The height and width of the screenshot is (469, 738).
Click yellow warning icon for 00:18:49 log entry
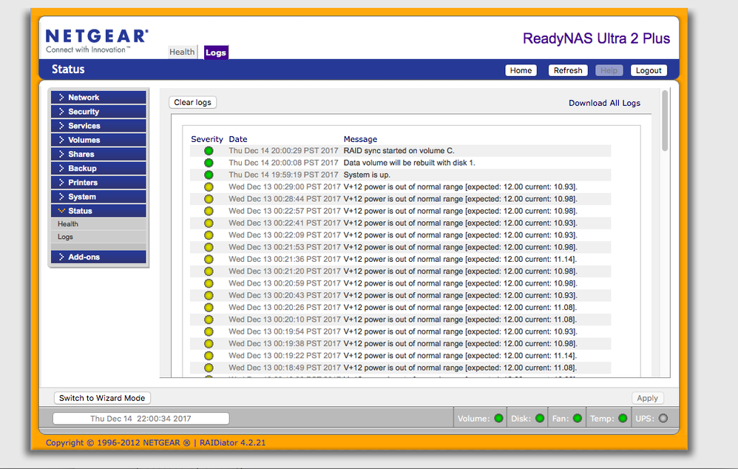(209, 368)
